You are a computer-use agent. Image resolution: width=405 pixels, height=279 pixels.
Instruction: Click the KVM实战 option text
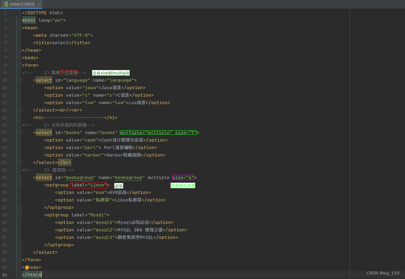click(x=118, y=193)
